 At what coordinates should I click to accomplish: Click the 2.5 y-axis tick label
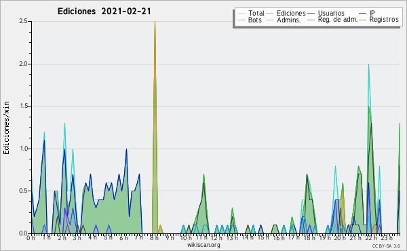pos(23,21)
